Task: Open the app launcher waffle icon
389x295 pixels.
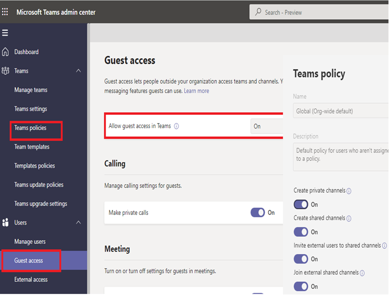Action: pos(5,12)
